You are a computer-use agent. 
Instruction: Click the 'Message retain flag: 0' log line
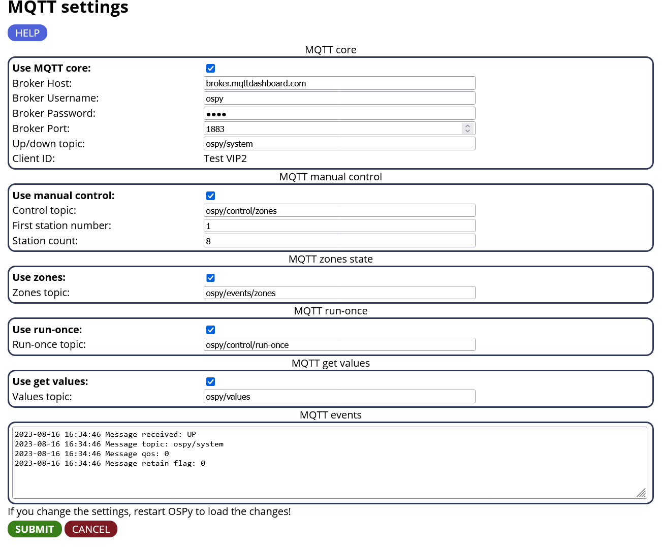tap(110, 463)
